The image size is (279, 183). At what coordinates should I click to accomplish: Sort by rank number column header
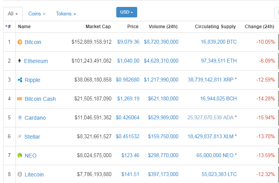tap(9, 27)
